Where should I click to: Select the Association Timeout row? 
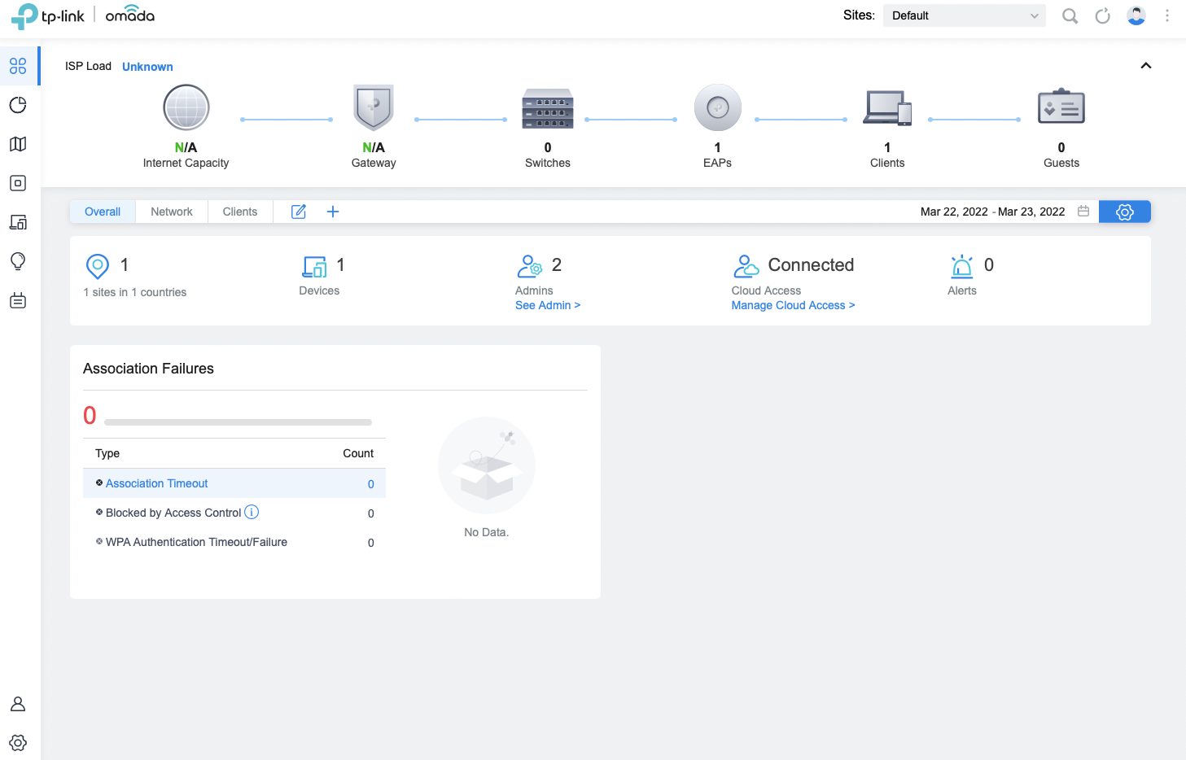tap(234, 483)
